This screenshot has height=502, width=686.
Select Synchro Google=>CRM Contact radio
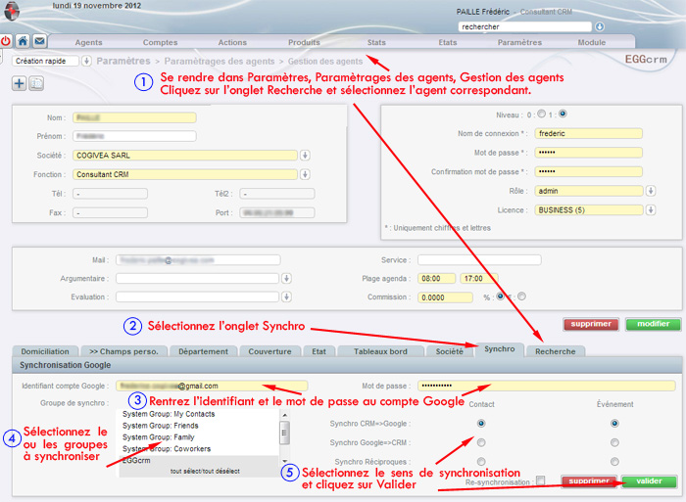pyautogui.click(x=481, y=442)
